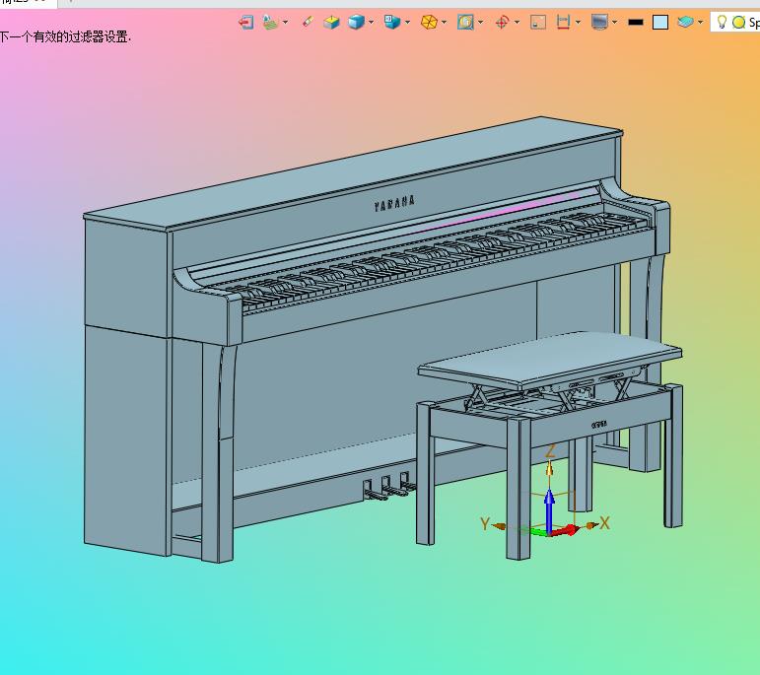Click the light blue color swatch
760x675 pixels.
coord(660,23)
